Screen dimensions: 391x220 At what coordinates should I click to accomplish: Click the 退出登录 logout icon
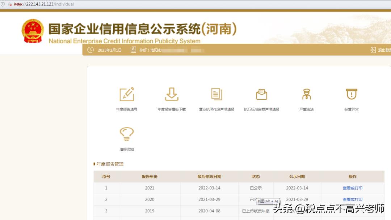coord(373,50)
